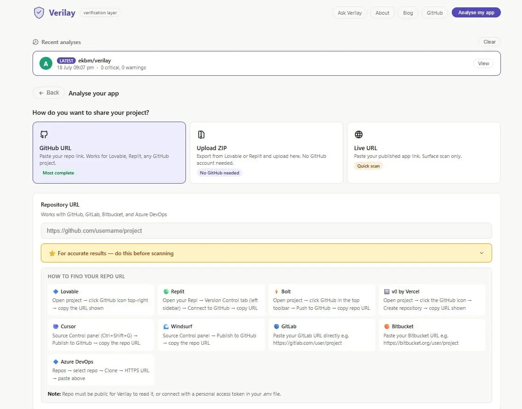This screenshot has width=522, height=409.
Task: Click the Replit green circle icon
Action: pyautogui.click(x=166, y=291)
